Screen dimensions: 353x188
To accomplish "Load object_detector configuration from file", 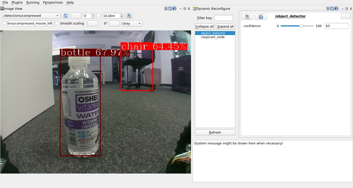I will [x=247, y=17].
